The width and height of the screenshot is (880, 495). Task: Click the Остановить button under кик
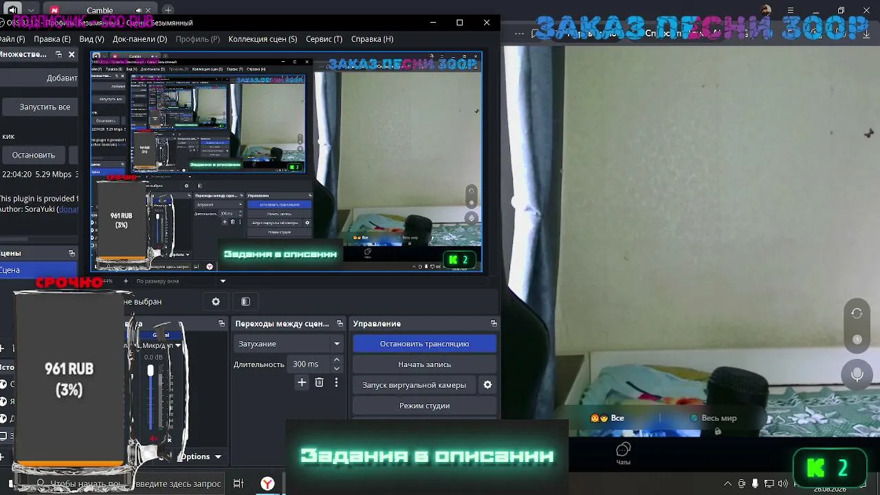[x=33, y=155]
